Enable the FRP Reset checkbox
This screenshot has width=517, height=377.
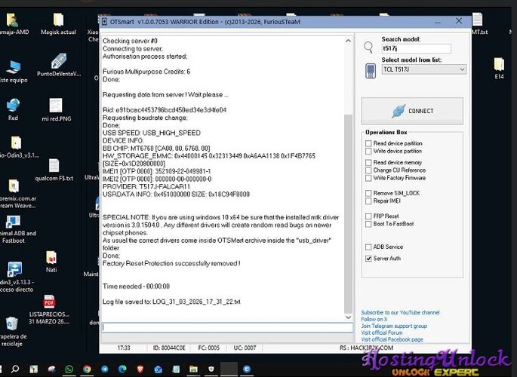pos(368,217)
